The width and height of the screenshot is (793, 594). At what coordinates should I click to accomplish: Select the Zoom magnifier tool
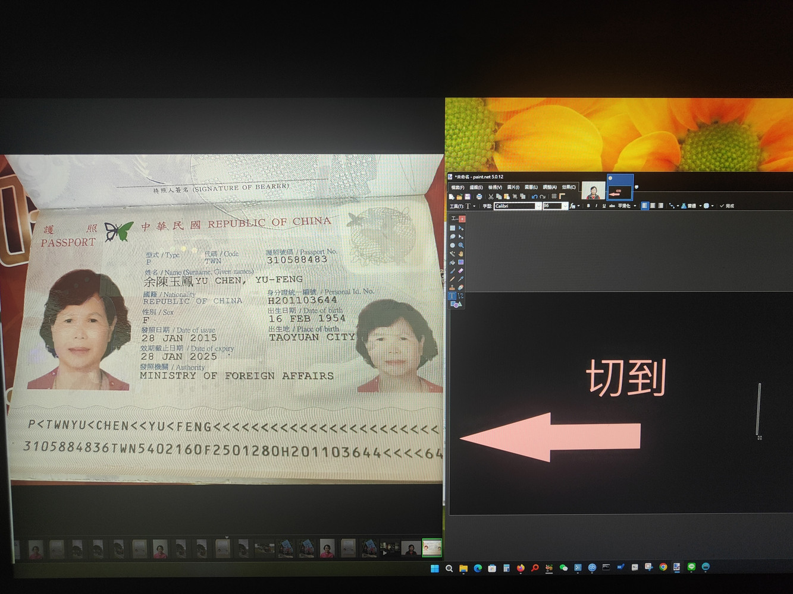pyautogui.click(x=460, y=245)
